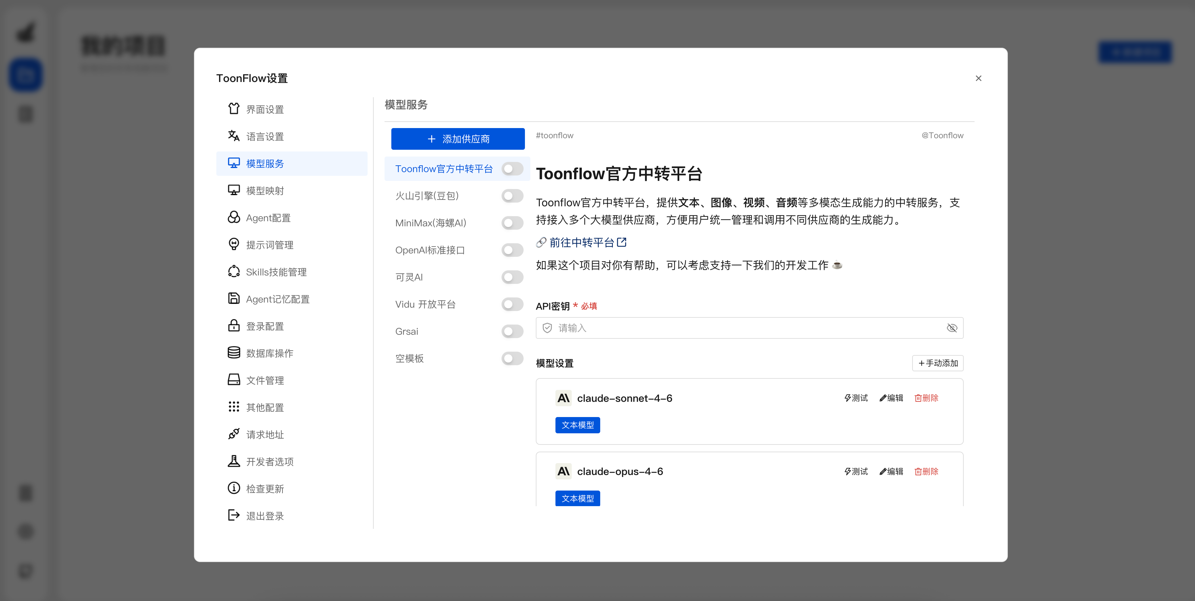Select the 模型映射 menu item
The height and width of the screenshot is (601, 1195).
tap(292, 190)
